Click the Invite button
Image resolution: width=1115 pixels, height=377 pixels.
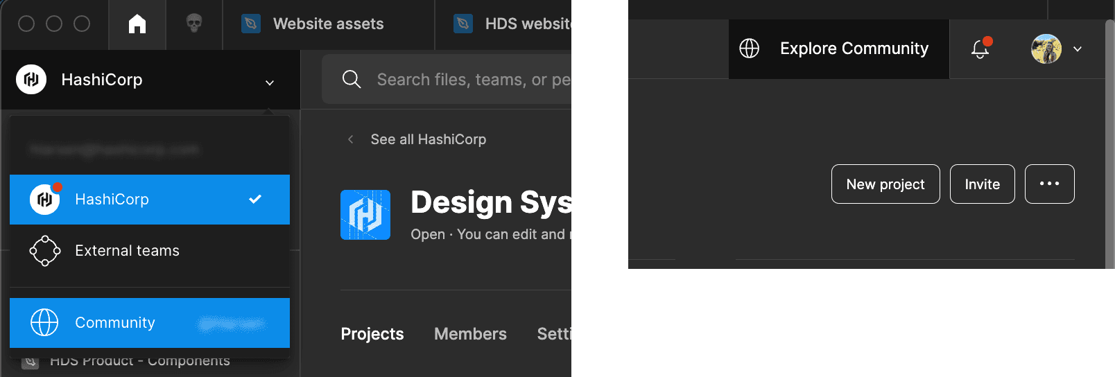coord(982,184)
